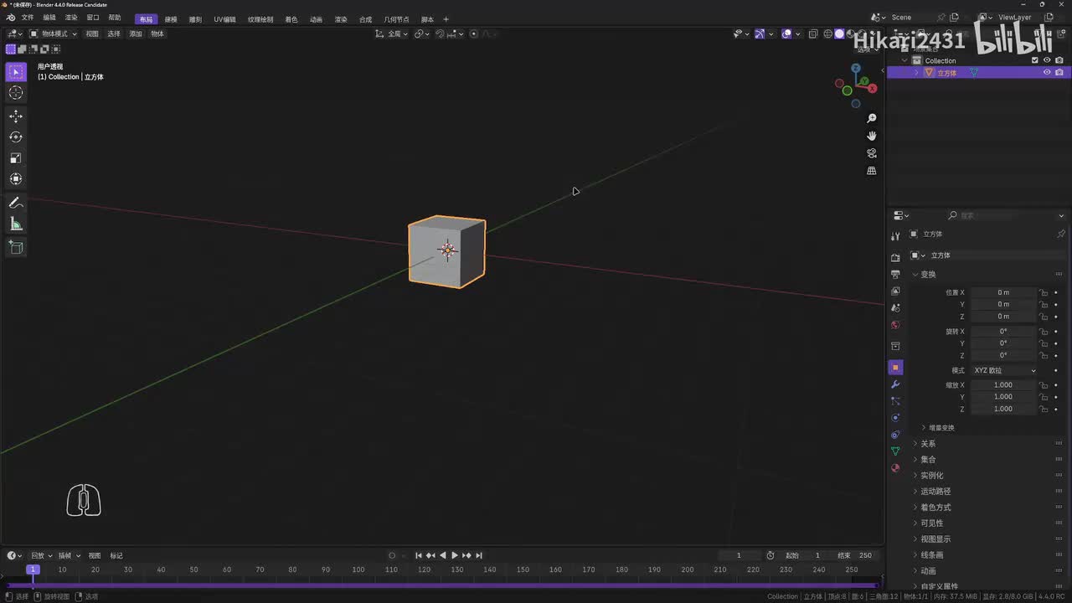Disable 立方体 in renders camera icon
The height and width of the screenshot is (603, 1072).
click(1059, 72)
